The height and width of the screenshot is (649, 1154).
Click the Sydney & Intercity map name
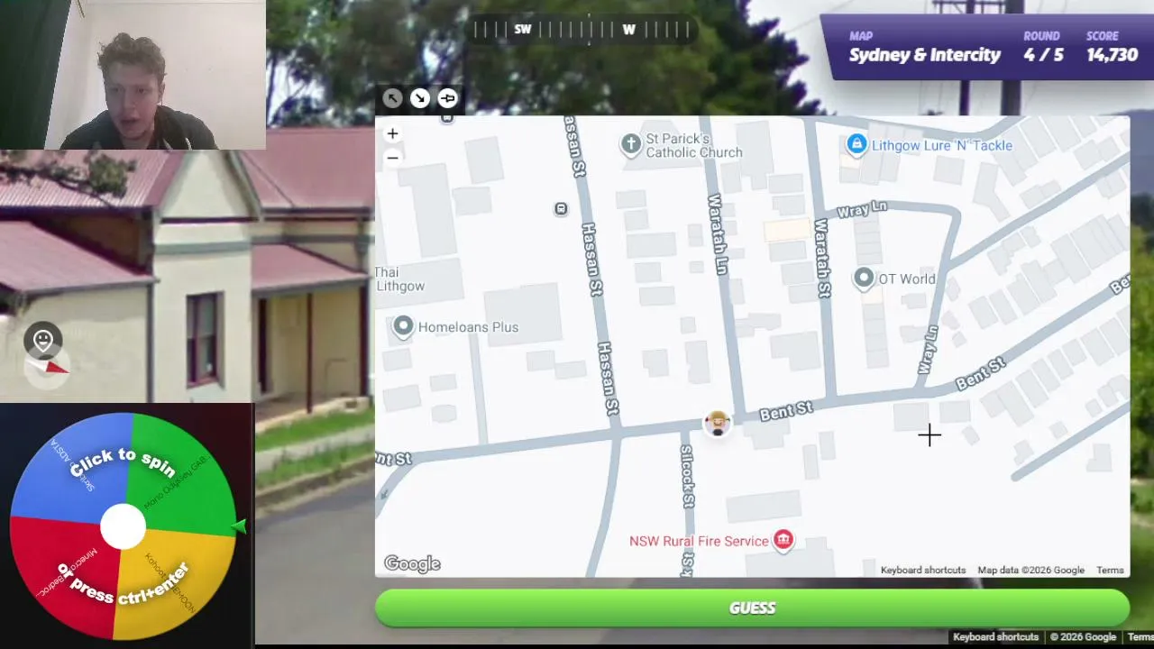click(x=925, y=55)
